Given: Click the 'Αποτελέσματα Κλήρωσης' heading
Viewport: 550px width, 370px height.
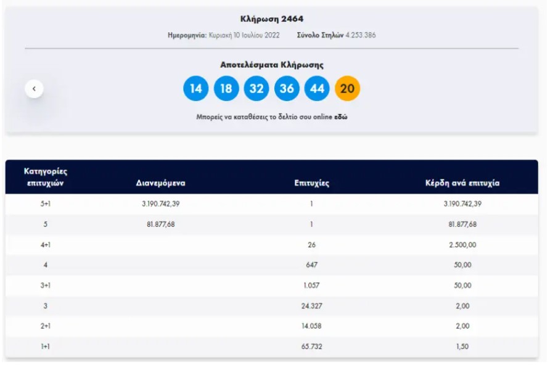Looking at the screenshot, I should point(272,65).
